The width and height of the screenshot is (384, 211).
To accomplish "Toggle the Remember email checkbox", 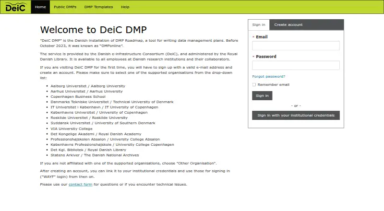I will tap(254, 85).
